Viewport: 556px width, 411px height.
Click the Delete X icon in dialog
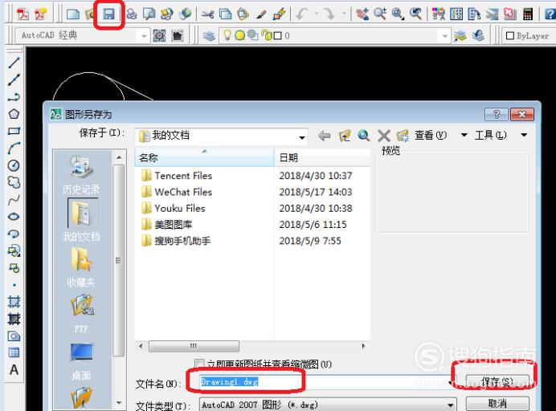pos(384,136)
